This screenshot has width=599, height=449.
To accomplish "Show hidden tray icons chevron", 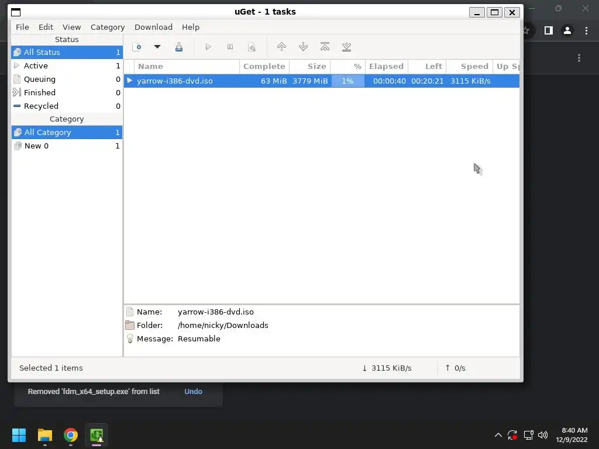I will [498, 435].
